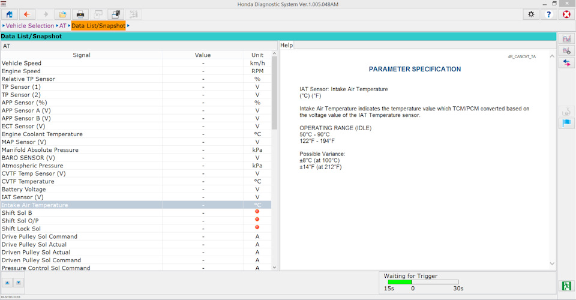Viewport: 576px width, 300px height.
Task: Open graph settings icon in right sidebar
Action: [566, 51]
